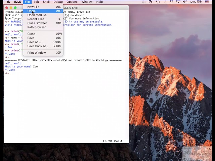Close the open File menu in menu bar

(x=27, y=2)
